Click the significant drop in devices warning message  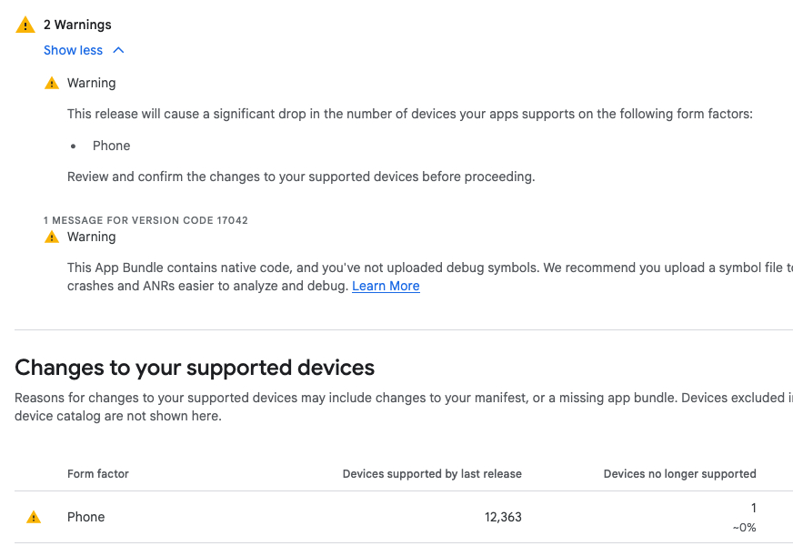[409, 115]
